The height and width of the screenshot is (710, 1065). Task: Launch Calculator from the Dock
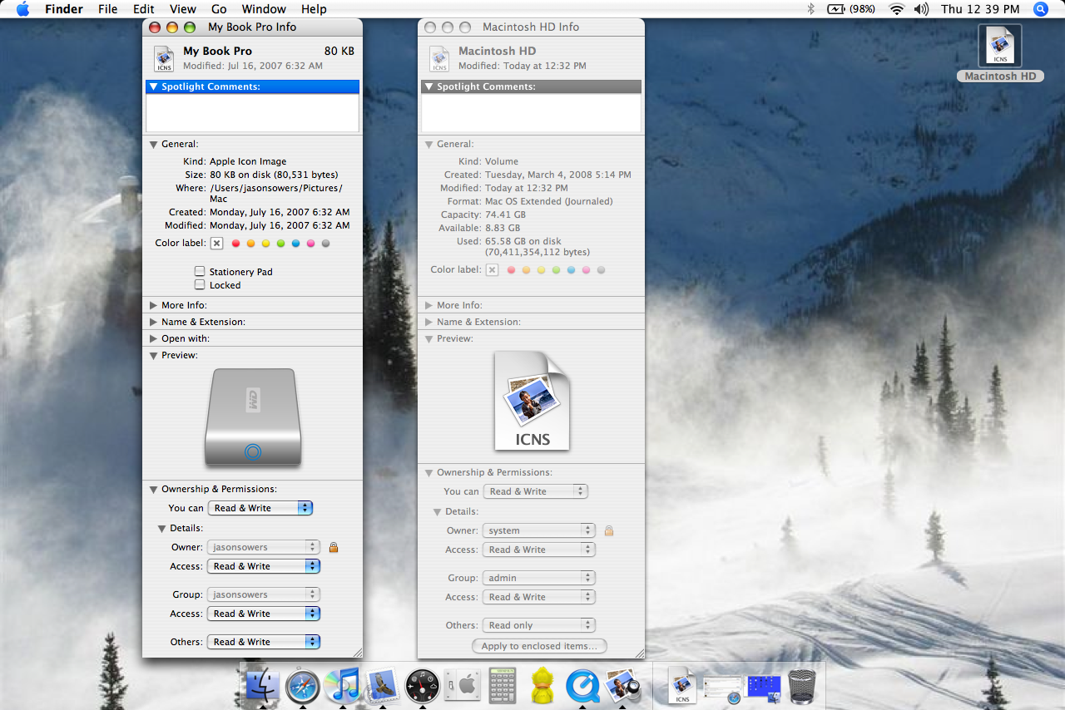click(502, 686)
